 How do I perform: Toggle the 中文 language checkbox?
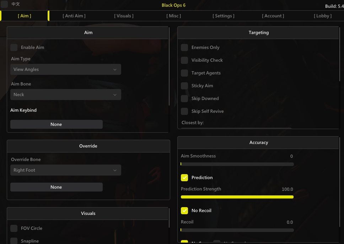point(5,4)
